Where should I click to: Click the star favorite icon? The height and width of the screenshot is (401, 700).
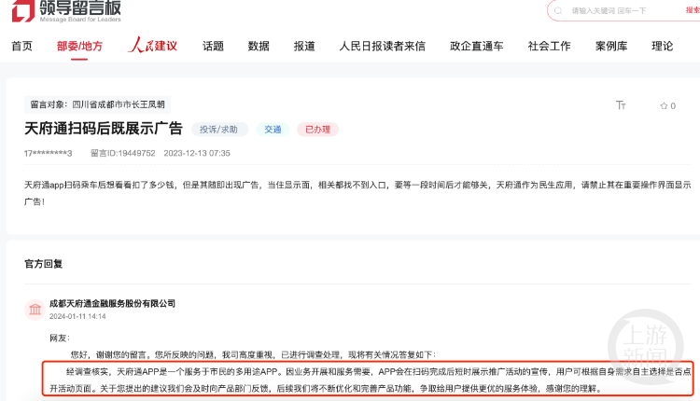click(x=664, y=105)
